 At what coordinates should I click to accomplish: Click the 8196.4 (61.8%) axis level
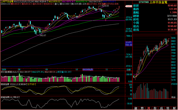pos(129,30)
